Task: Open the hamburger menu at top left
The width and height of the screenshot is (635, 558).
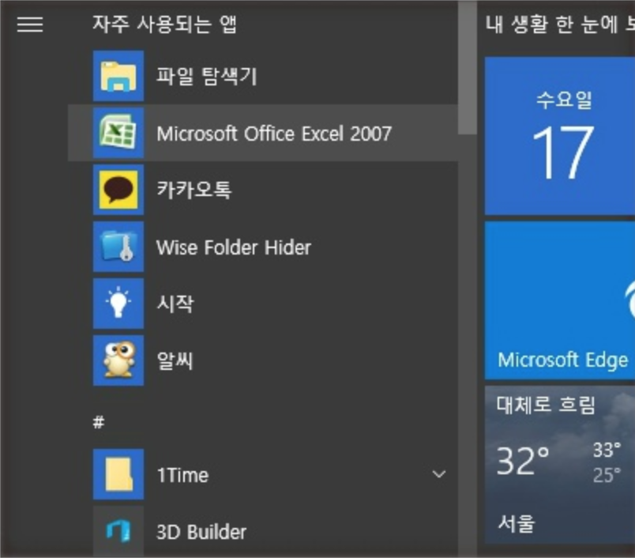Action: click(x=30, y=25)
